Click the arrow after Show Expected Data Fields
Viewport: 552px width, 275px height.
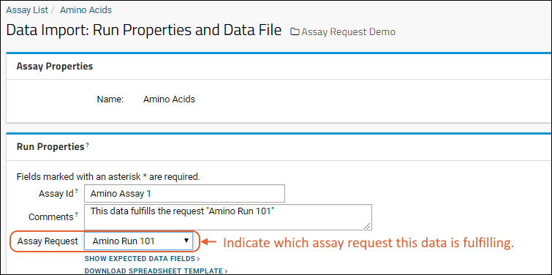[x=199, y=259]
